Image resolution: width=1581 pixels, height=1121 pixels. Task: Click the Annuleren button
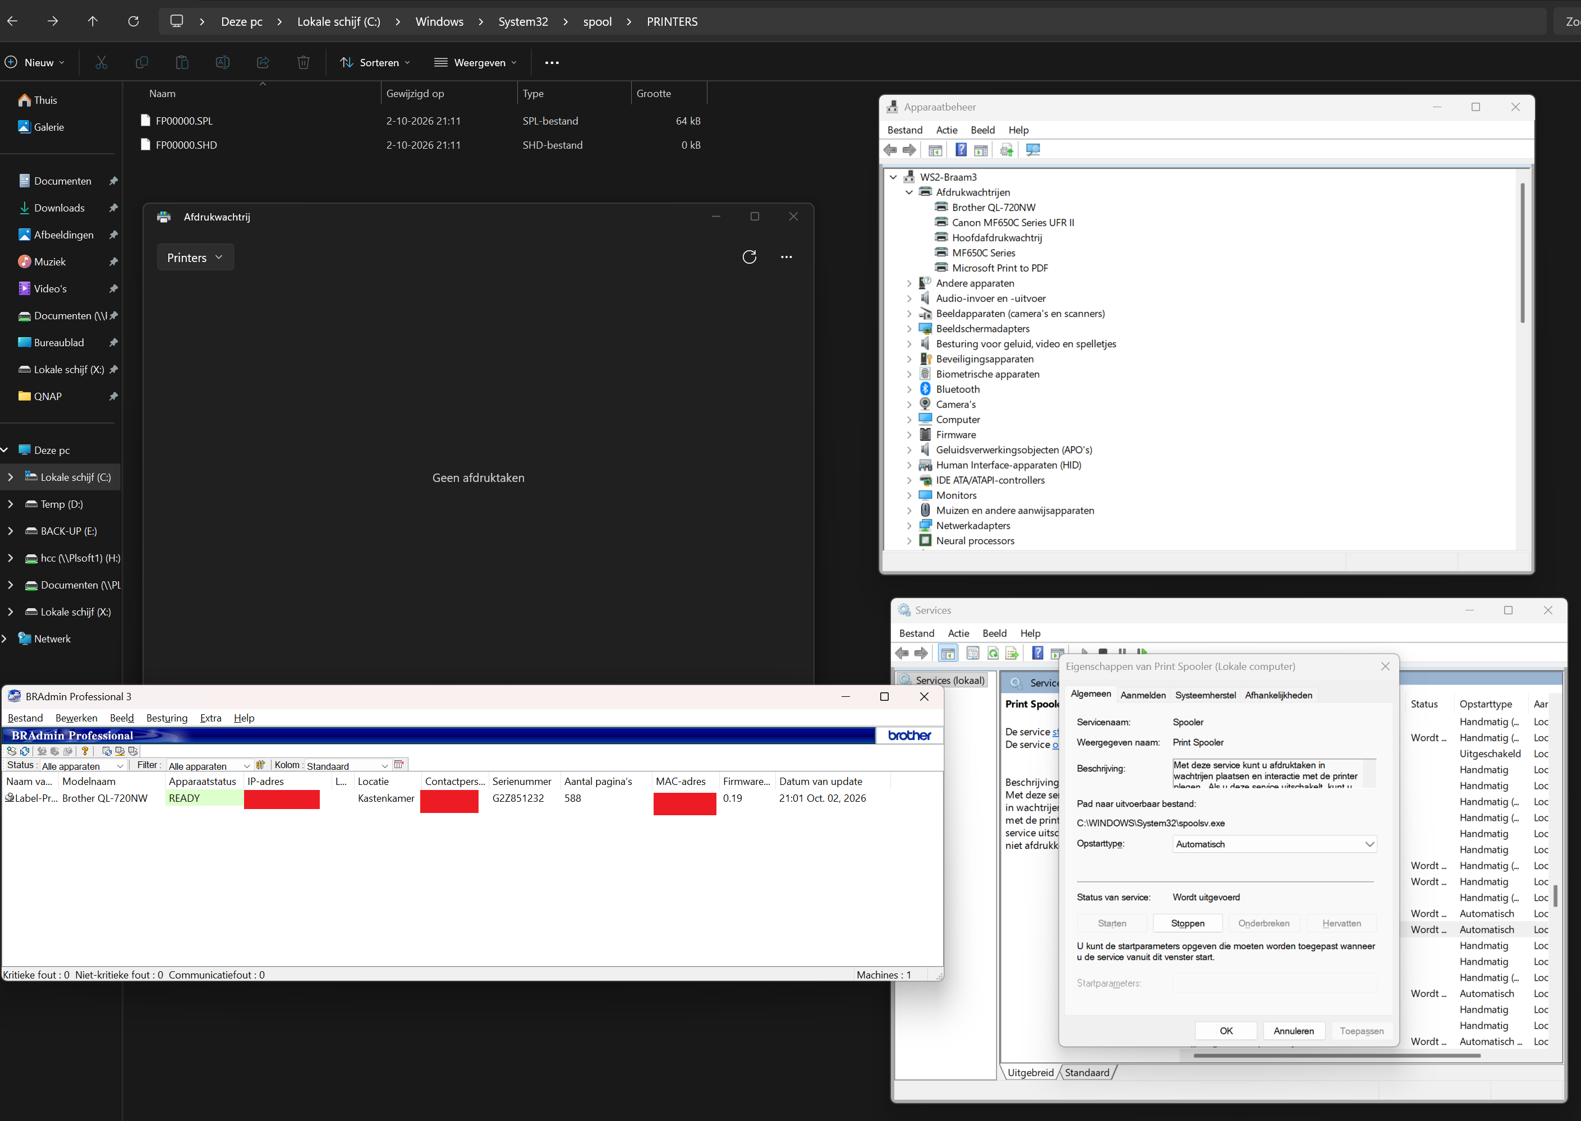pos(1293,1031)
